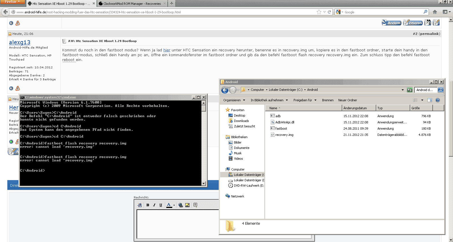The height and width of the screenshot is (242, 453).
Task: Switch to Htc Sensation XE Hboot tab
Action: [61, 4]
